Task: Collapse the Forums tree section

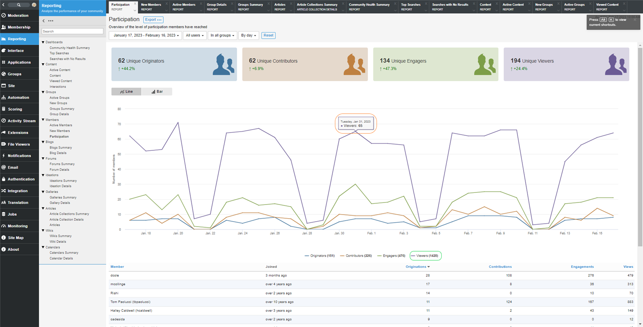Action: tap(43, 159)
